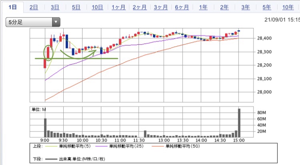Click the 60M volume axis label
This screenshot has height=165, width=300.
(262, 119)
